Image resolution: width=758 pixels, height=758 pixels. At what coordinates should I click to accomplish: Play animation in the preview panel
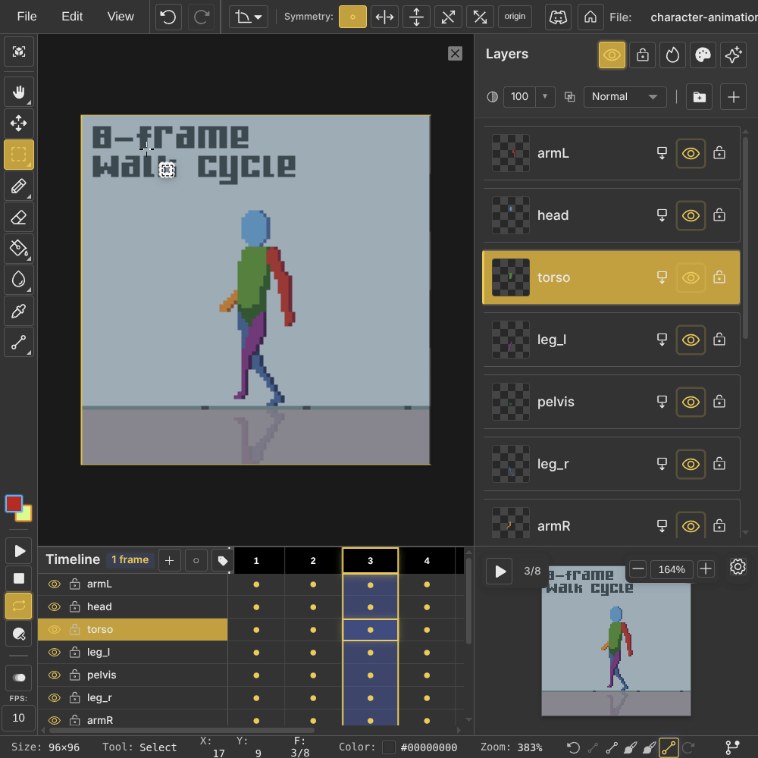click(x=500, y=572)
